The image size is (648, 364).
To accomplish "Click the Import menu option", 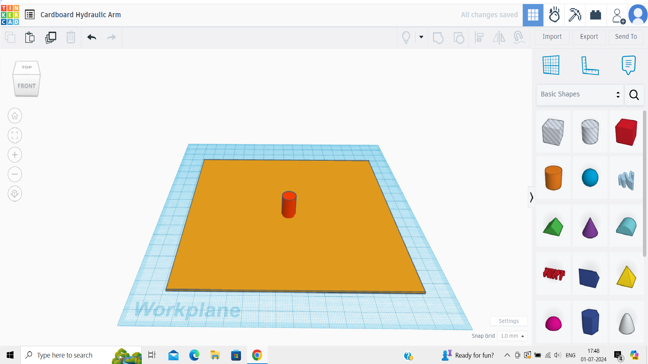I will [x=552, y=36].
